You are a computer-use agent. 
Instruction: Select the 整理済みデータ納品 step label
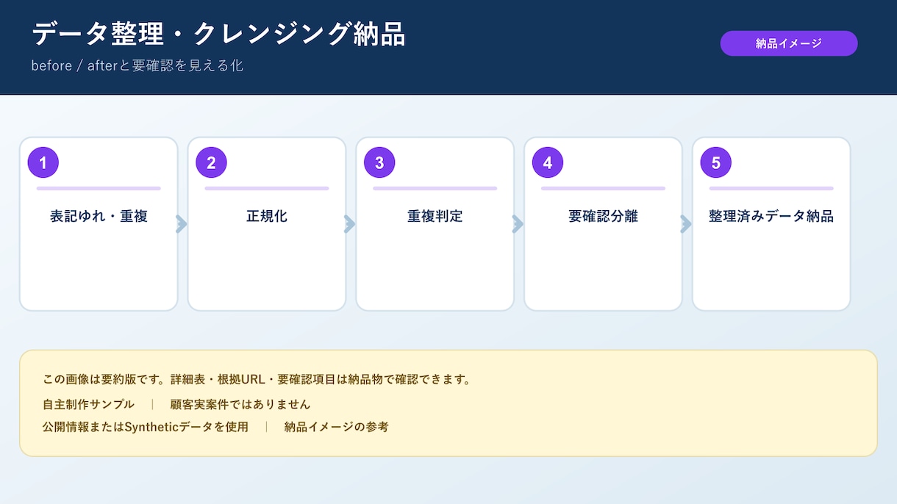[x=771, y=216]
